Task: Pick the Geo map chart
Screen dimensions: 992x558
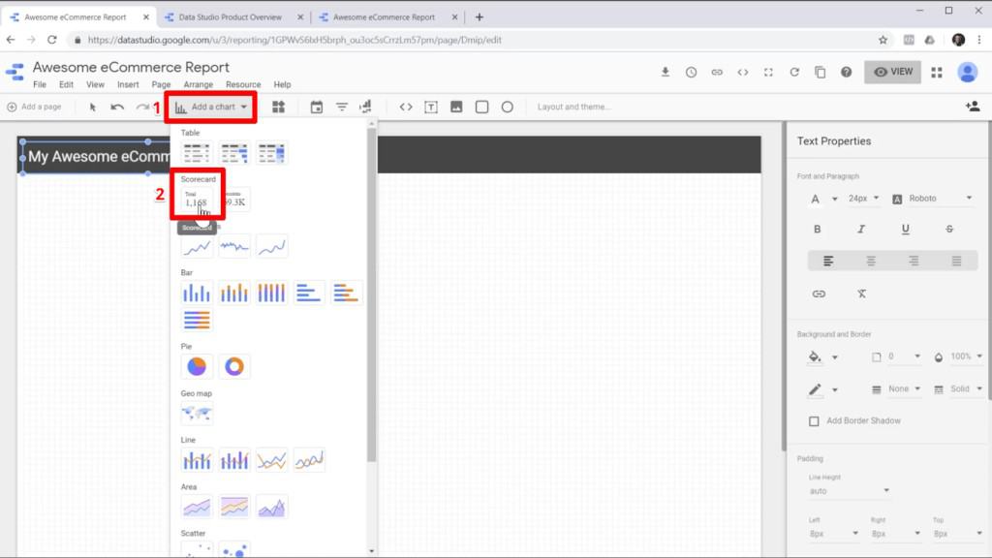Action: click(x=197, y=414)
